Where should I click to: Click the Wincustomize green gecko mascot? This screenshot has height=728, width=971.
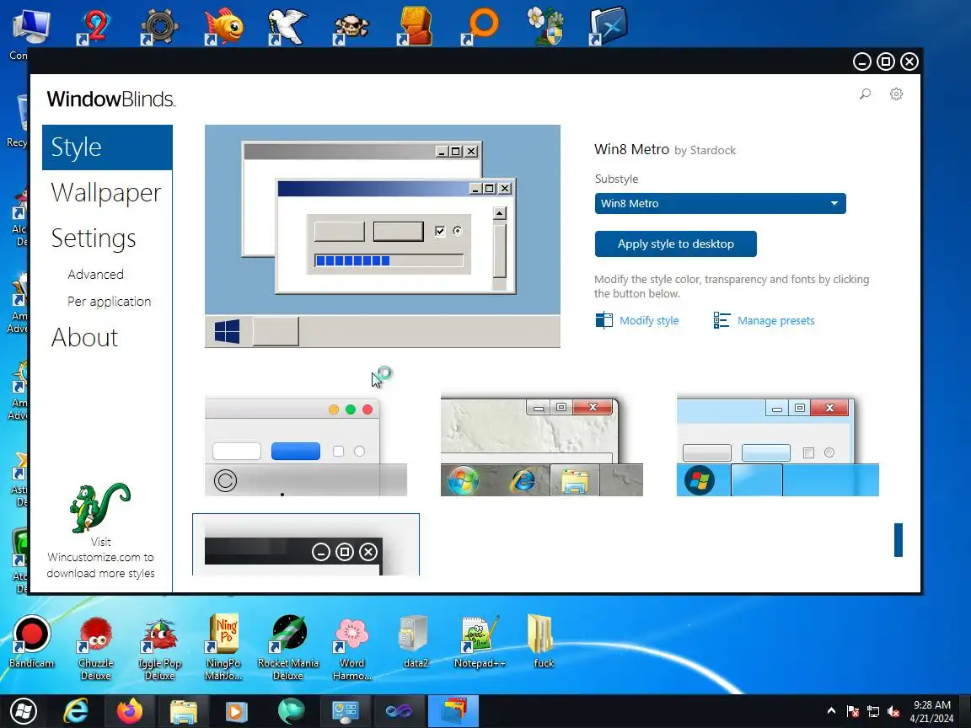pos(99,507)
